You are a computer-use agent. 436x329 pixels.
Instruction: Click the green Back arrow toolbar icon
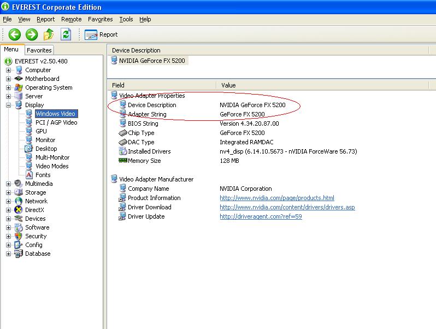click(14, 34)
